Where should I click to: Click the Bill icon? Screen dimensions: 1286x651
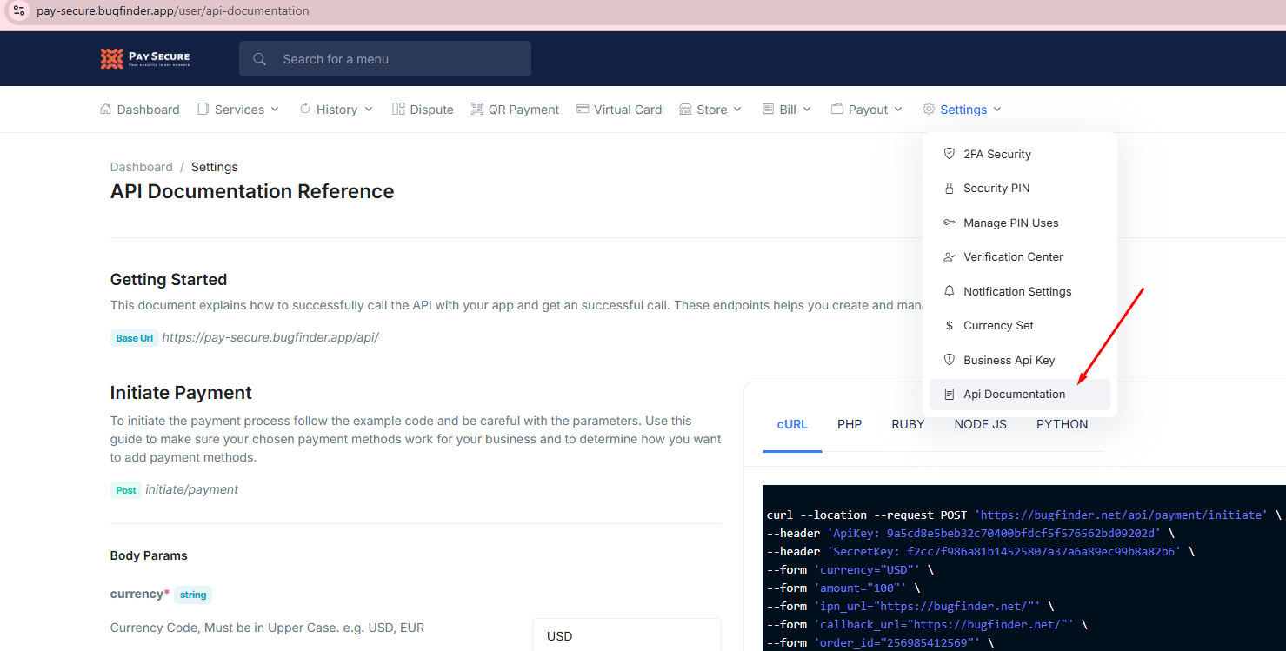(768, 109)
